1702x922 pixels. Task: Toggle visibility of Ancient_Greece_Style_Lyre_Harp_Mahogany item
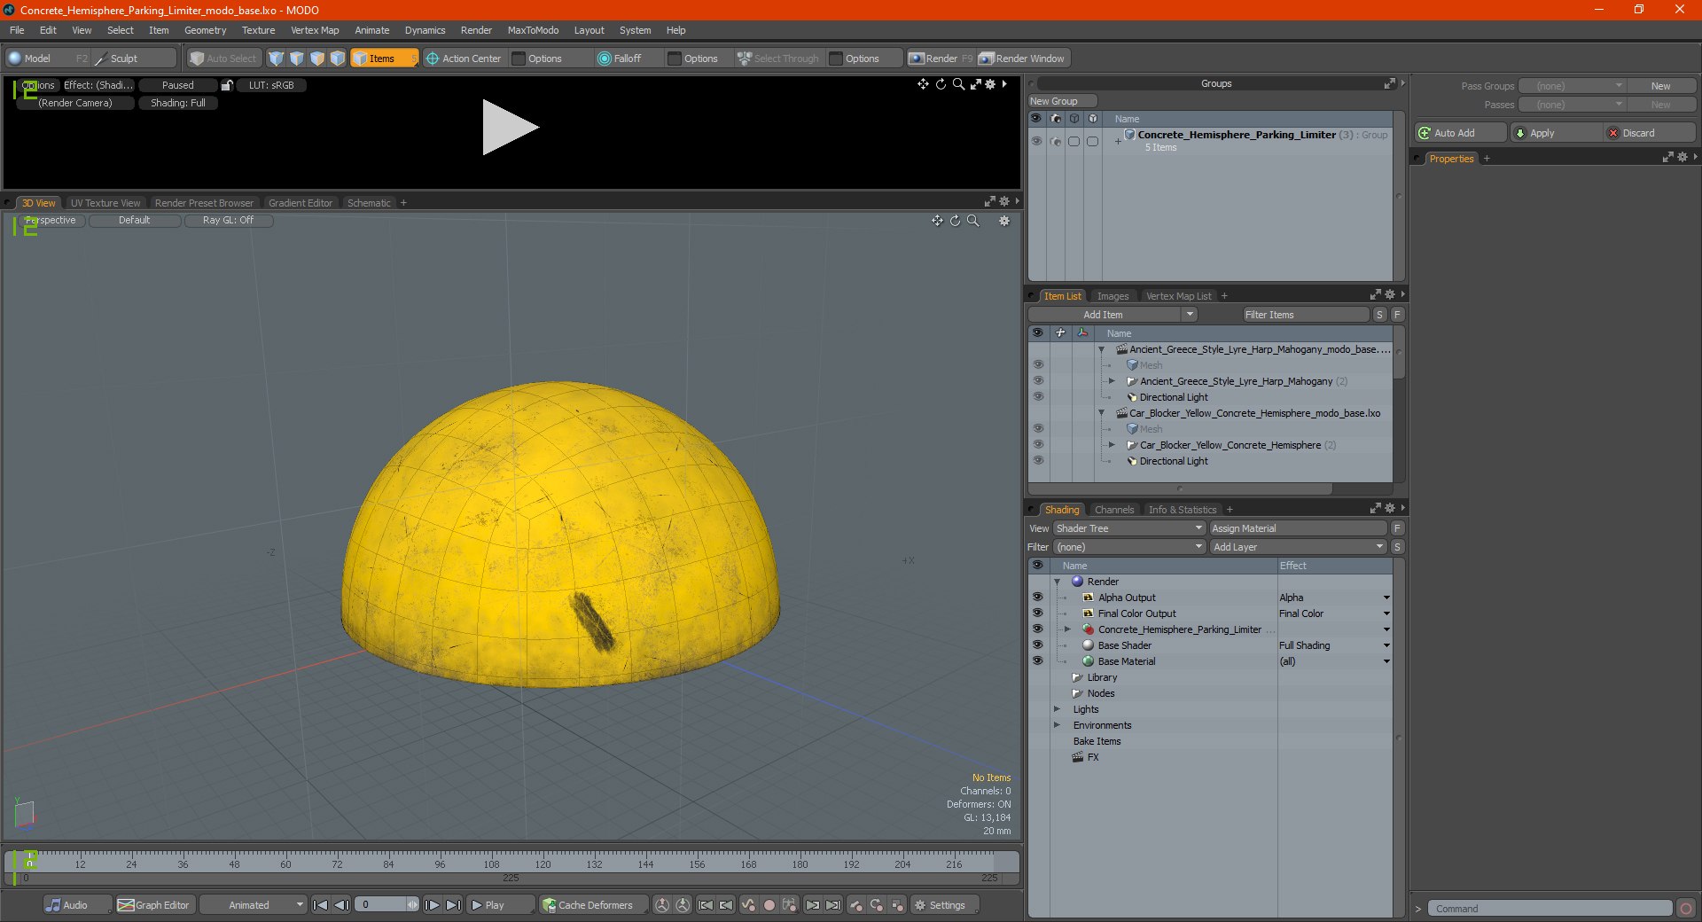click(x=1038, y=381)
